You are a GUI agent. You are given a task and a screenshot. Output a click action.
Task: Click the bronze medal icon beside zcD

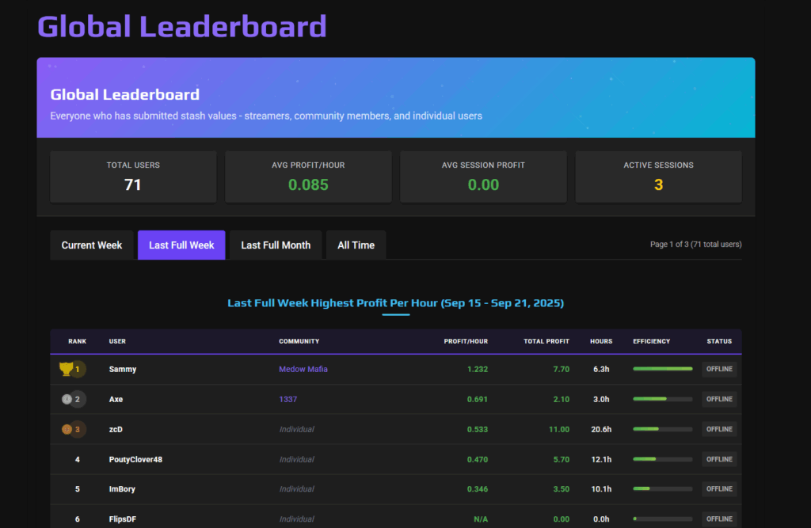tap(67, 429)
